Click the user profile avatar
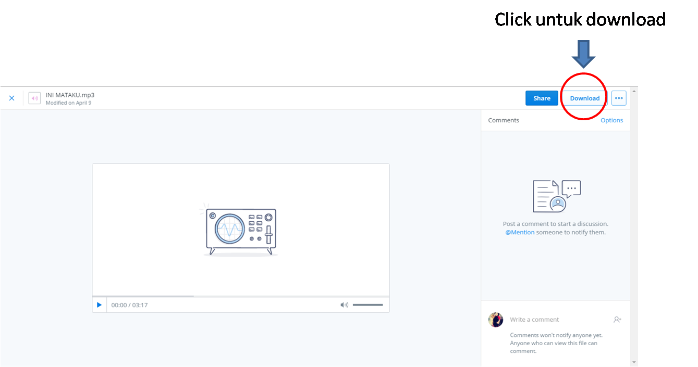 [496, 320]
